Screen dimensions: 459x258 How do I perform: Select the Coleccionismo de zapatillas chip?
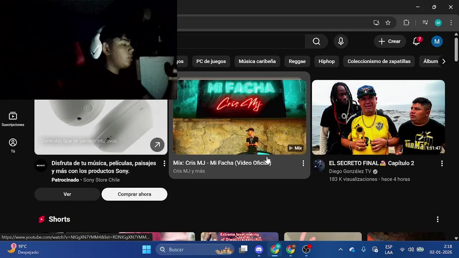coord(379,61)
